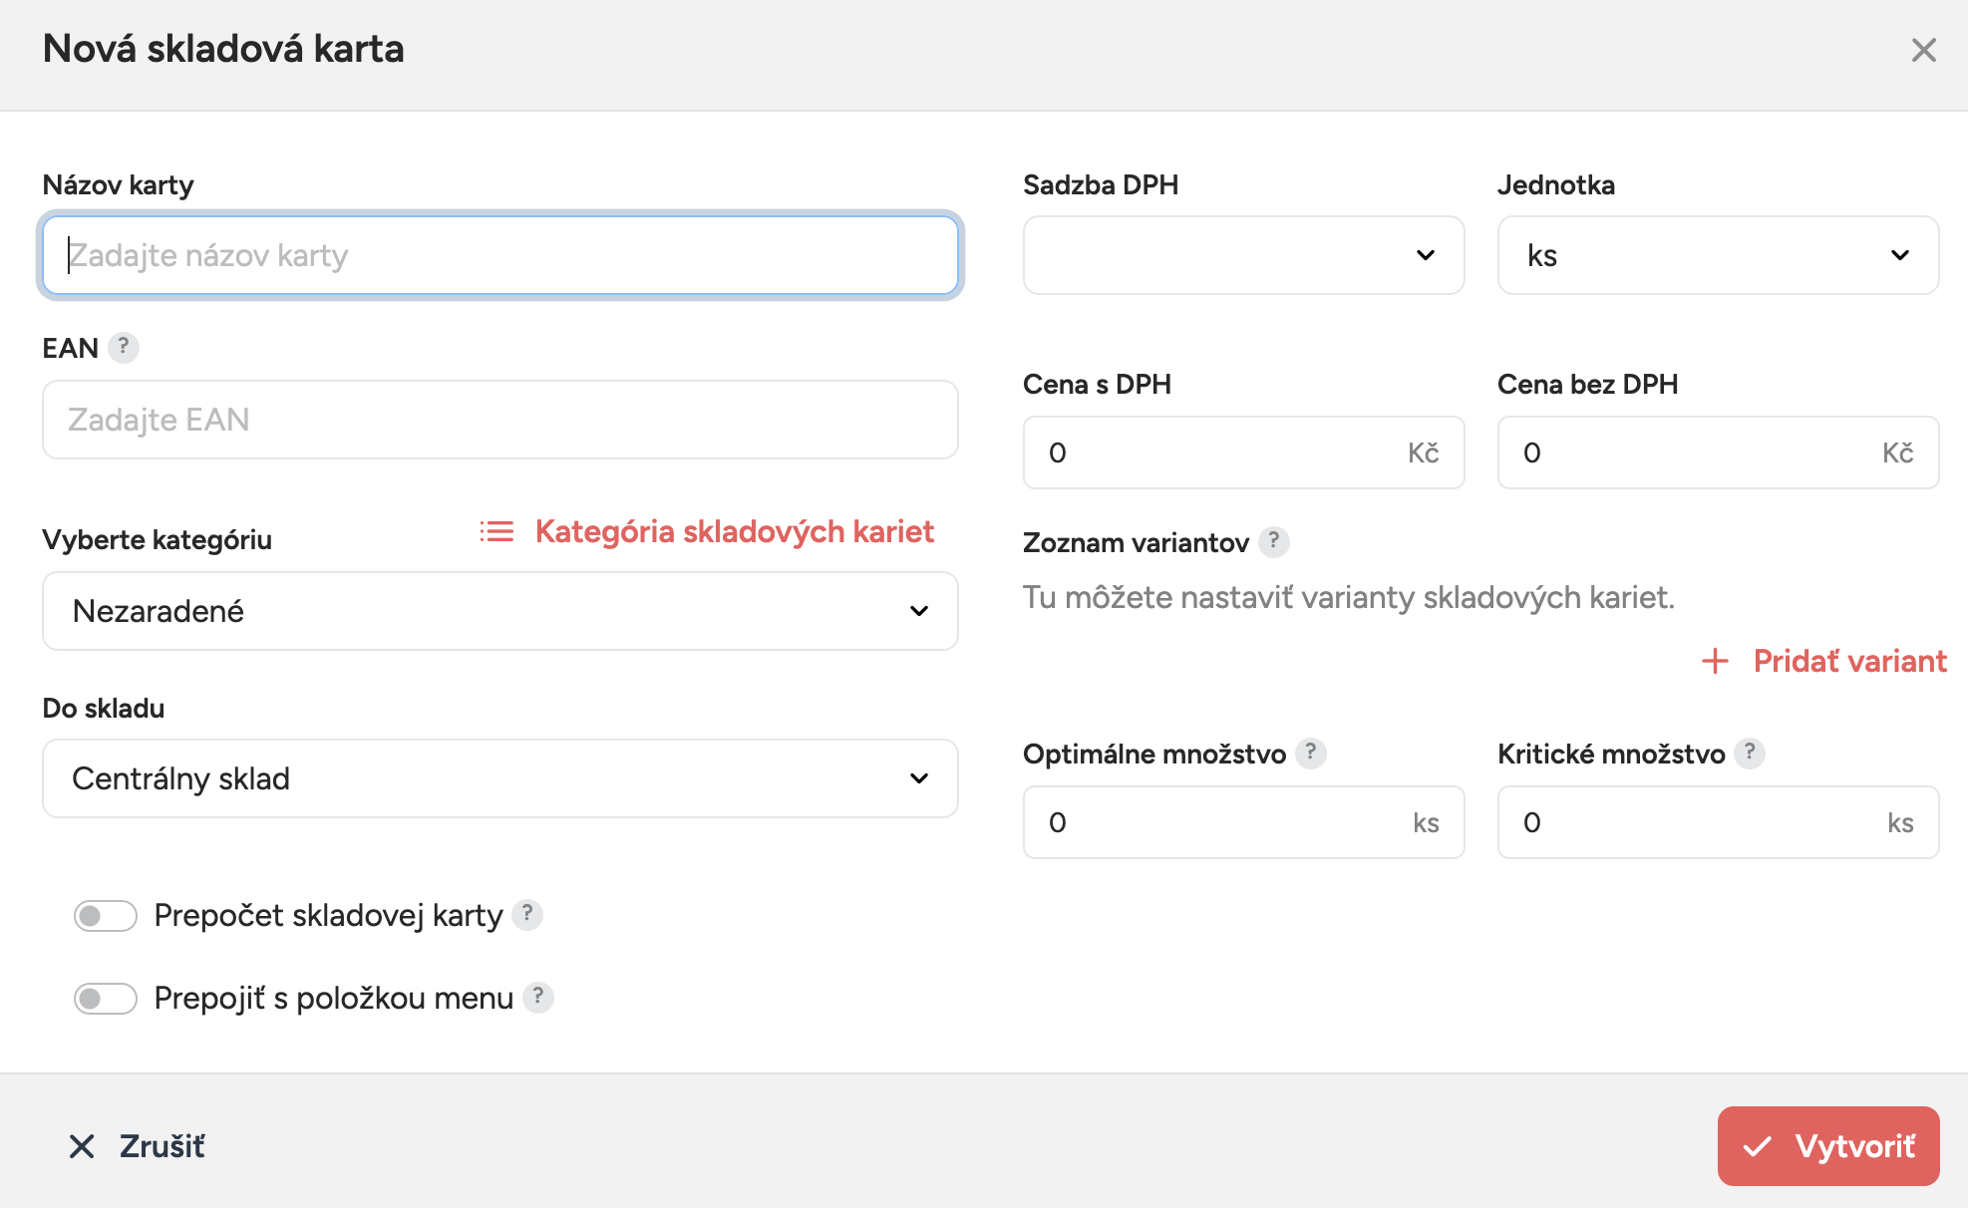Open the Sadzba DPH dropdown
This screenshot has width=1968, height=1208.
click(1243, 255)
